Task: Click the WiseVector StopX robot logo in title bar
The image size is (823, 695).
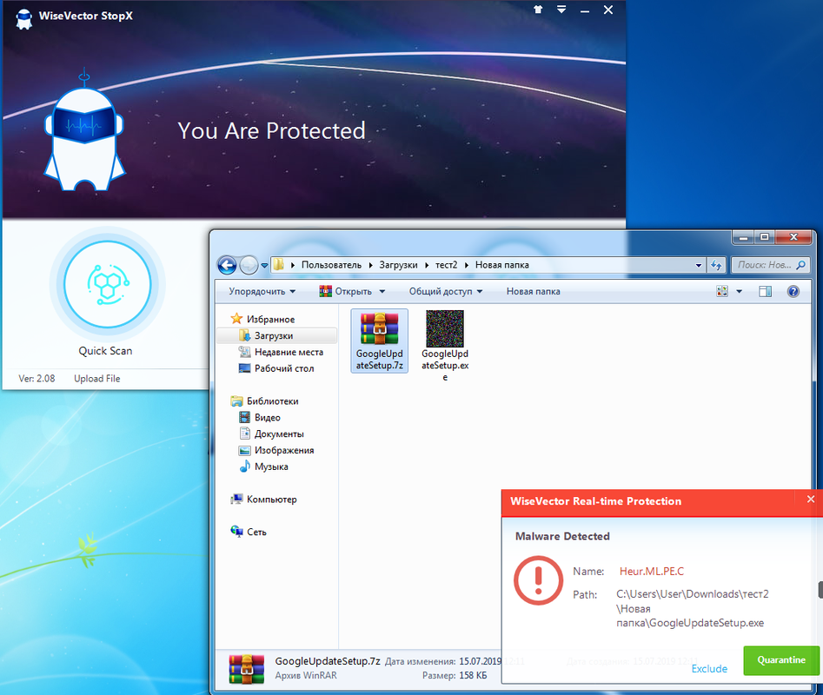Action: click(23, 18)
